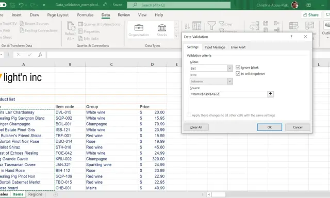Click horizontal scrollbar left arrow
The width and height of the screenshot is (330, 198).
[x=209, y=194]
